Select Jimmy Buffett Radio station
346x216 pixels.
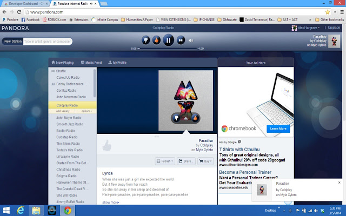click(x=70, y=202)
